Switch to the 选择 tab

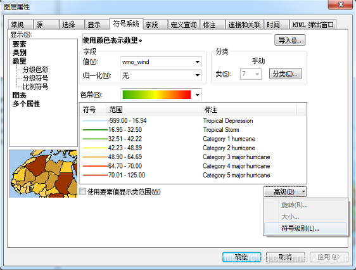(x=72, y=25)
